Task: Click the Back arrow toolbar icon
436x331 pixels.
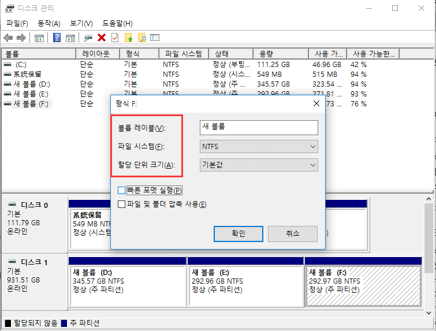Action: [8, 38]
